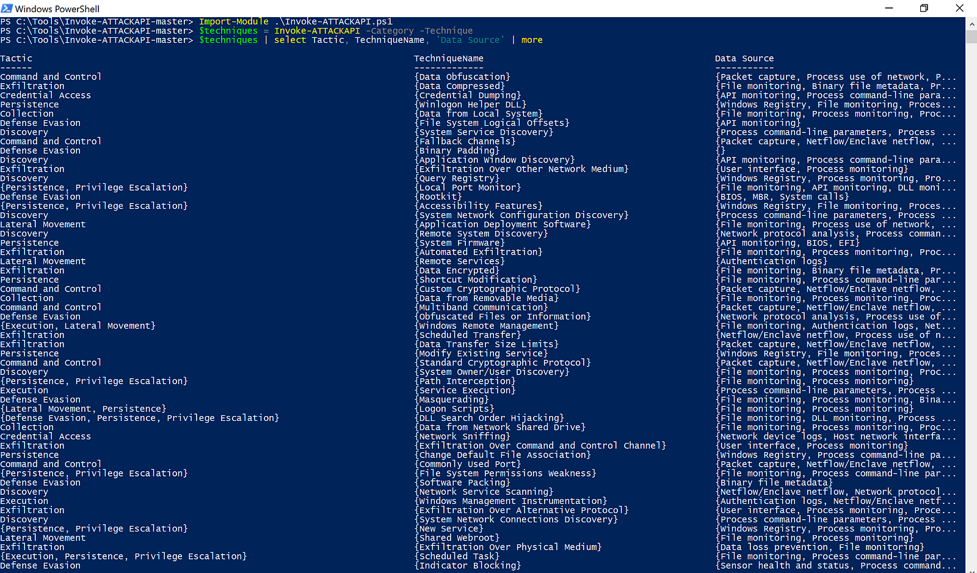This screenshot has height=573, width=977.
Task: Click the '{BIOS, MBR, System calls}' data source
Action: tap(782, 197)
